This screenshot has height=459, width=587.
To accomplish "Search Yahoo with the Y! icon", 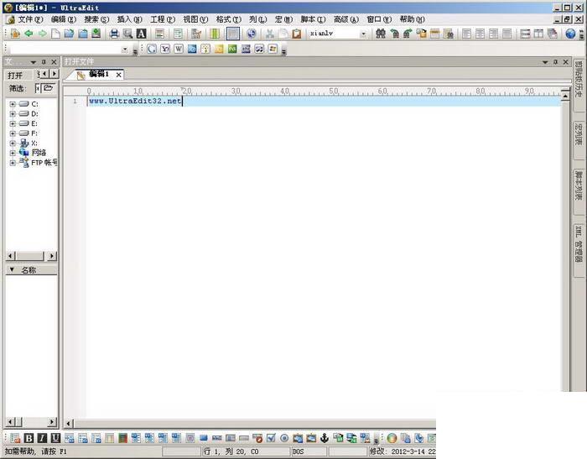I will point(165,49).
